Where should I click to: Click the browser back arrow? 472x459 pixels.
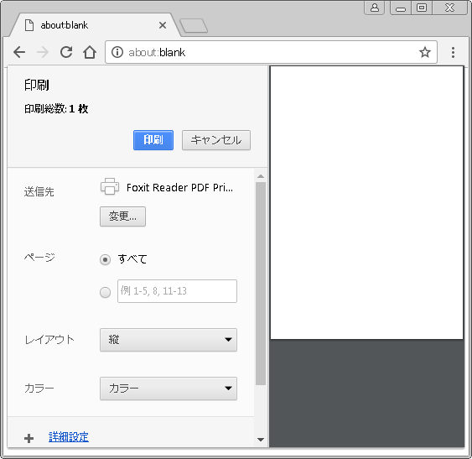19,52
